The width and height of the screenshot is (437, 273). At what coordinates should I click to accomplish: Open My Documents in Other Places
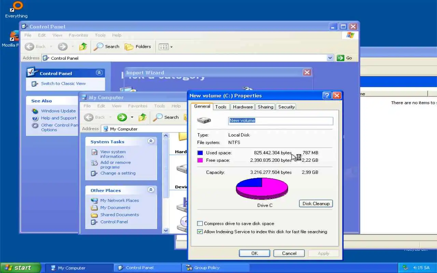tap(115, 208)
